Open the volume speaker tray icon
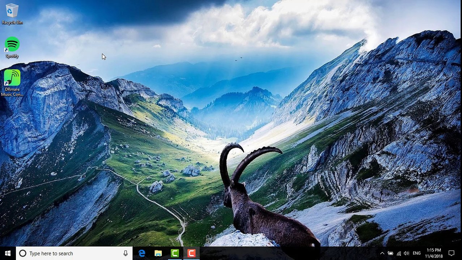Image resolution: width=462 pixels, height=260 pixels. click(x=407, y=253)
